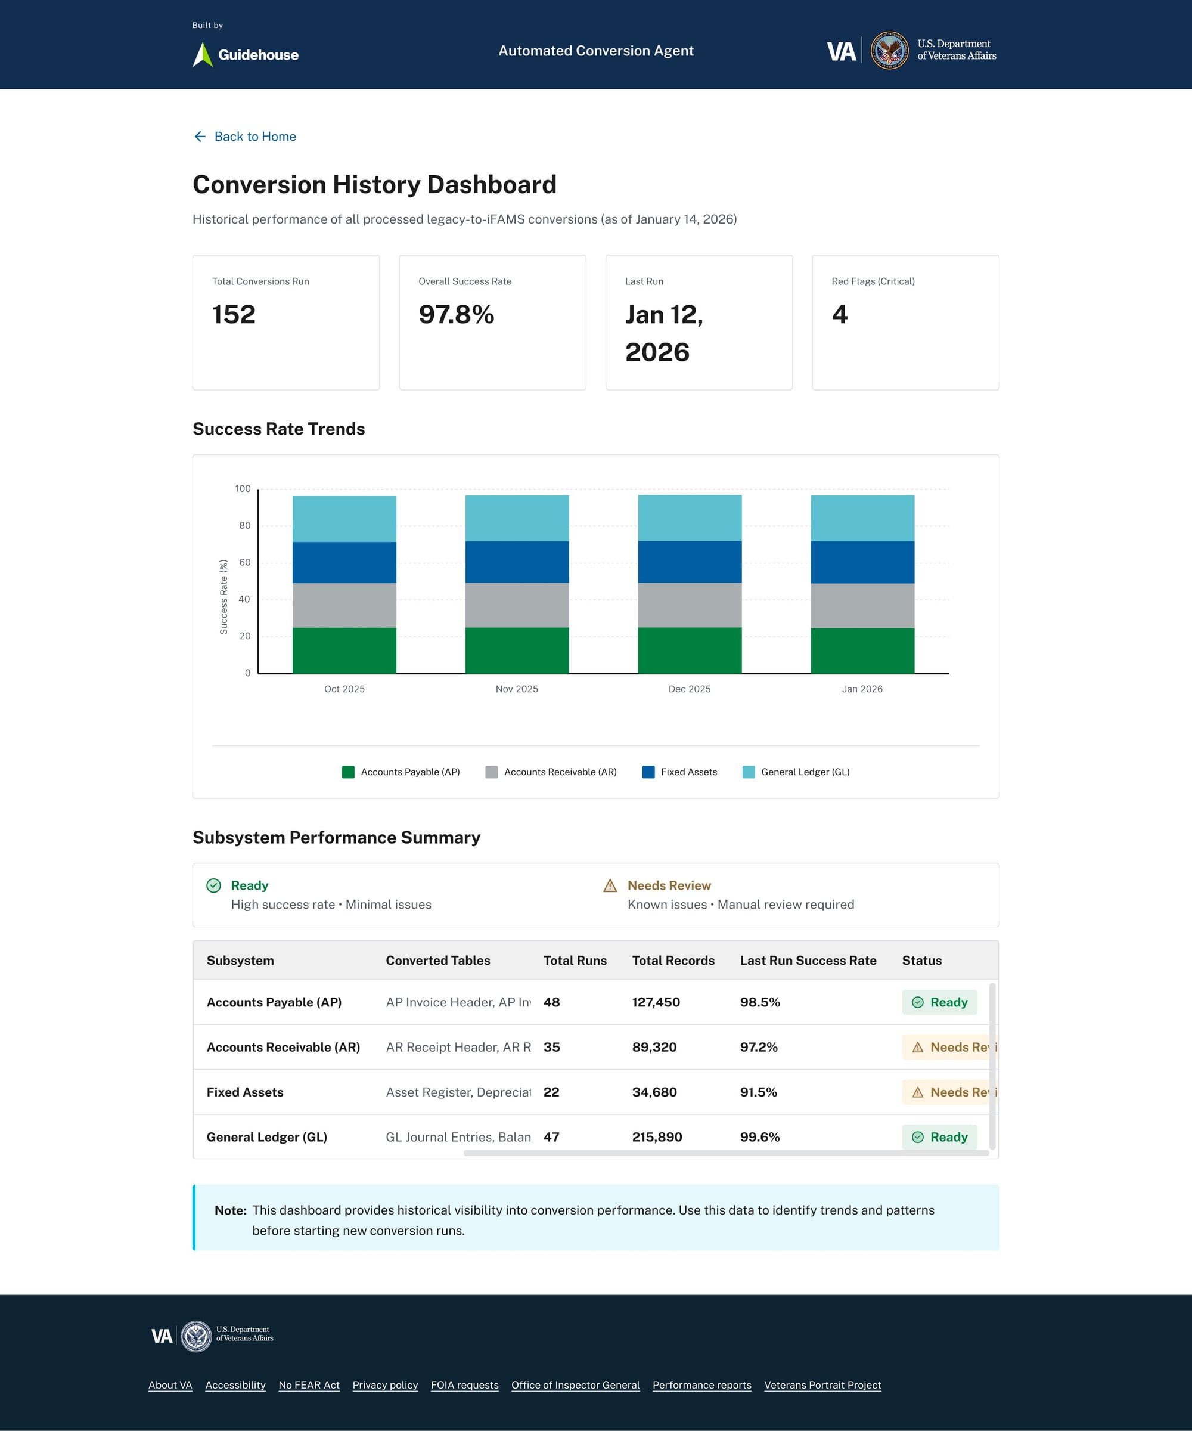Image resolution: width=1192 pixels, height=1431 pixels.
Task: Click the VA seal in the footer
Action: pos(196,1336)
